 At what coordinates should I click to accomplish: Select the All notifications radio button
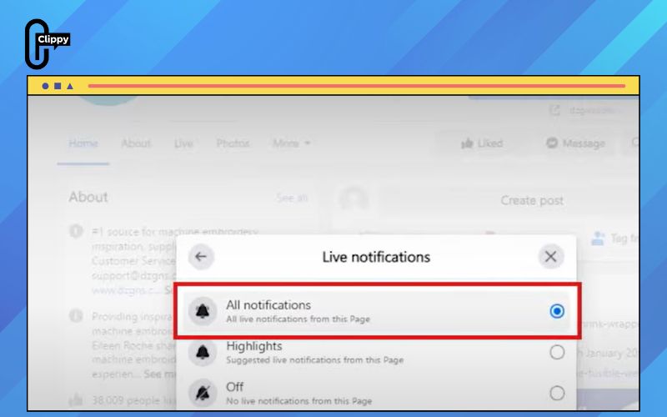pyautogui.click(x=556, y=311)
